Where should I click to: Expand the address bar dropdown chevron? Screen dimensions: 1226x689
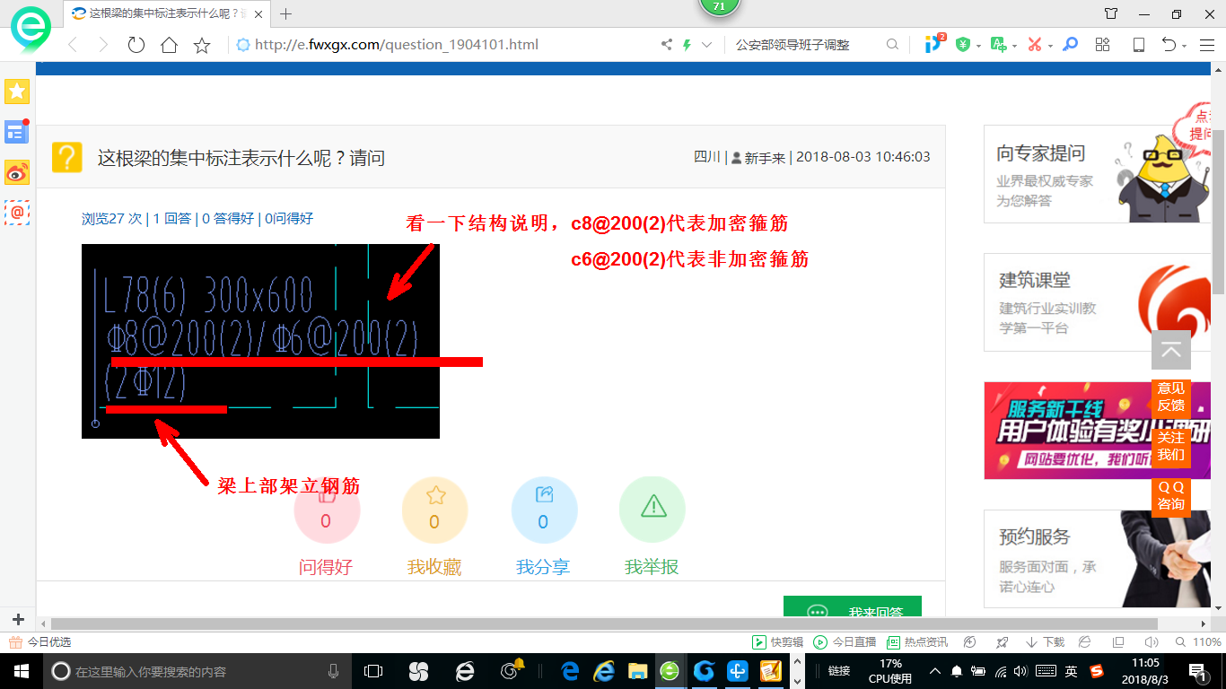click(x=707, y=45)
